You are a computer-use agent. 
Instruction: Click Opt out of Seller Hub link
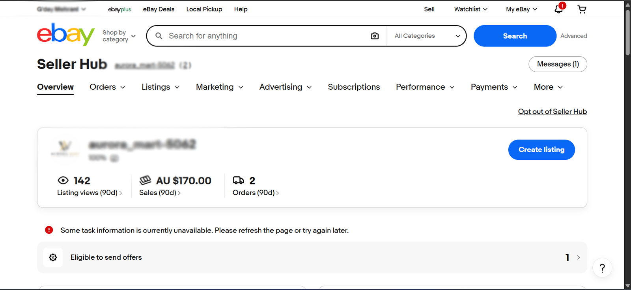[x=552, y=111]
